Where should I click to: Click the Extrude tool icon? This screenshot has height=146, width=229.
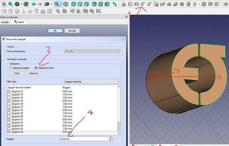click(x=124, y=4)
